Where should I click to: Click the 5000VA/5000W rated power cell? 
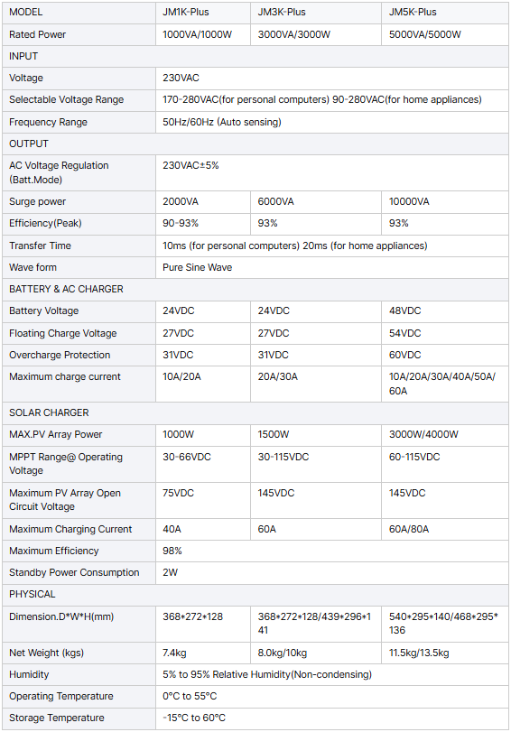(445, 34)
